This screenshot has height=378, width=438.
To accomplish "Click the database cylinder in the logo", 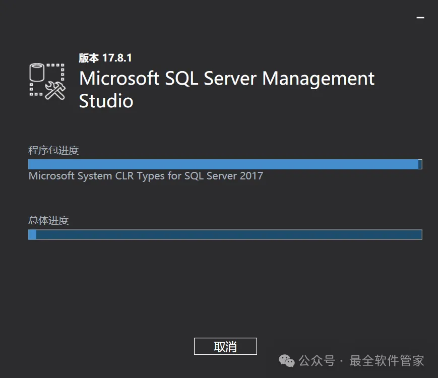I will (37, 73).
